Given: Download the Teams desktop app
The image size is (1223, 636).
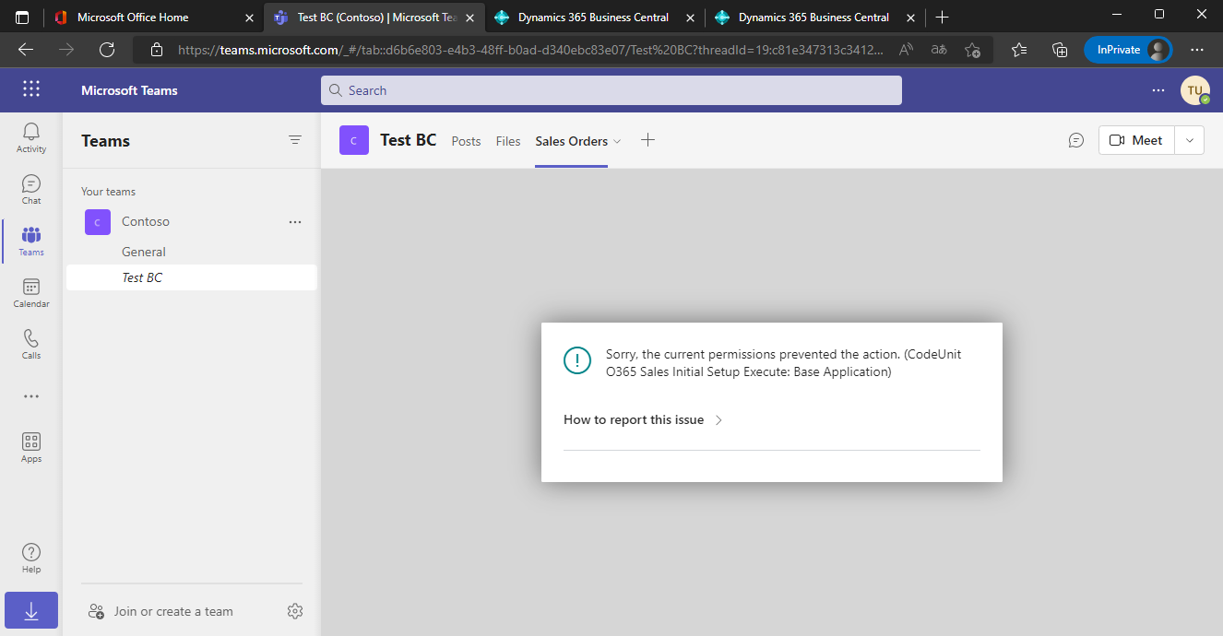Looking at the screenshot, I should click(x=30, y=610).
